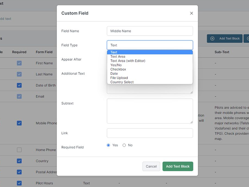Toggle the Mobile Phone required checkbox
The height and width of the screenshot is (187, 249).
click(19, 123)
